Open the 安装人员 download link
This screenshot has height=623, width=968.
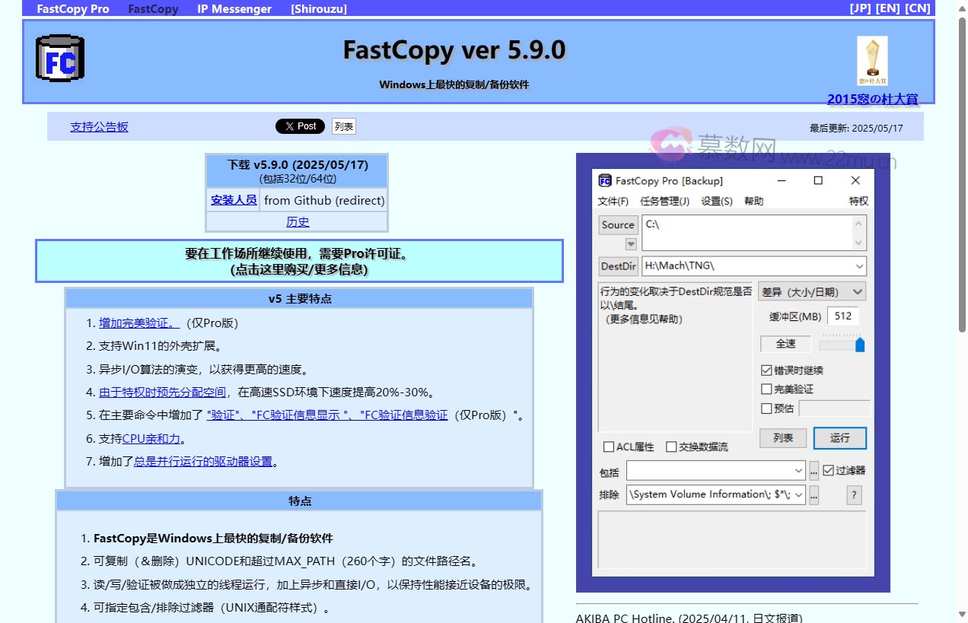[234, 199]
